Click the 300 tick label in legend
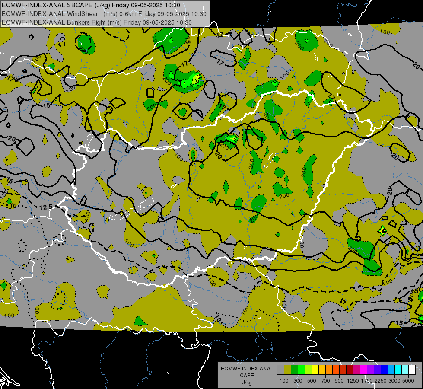The height and width of the screenshot is (389, 423). coord(298,381)
